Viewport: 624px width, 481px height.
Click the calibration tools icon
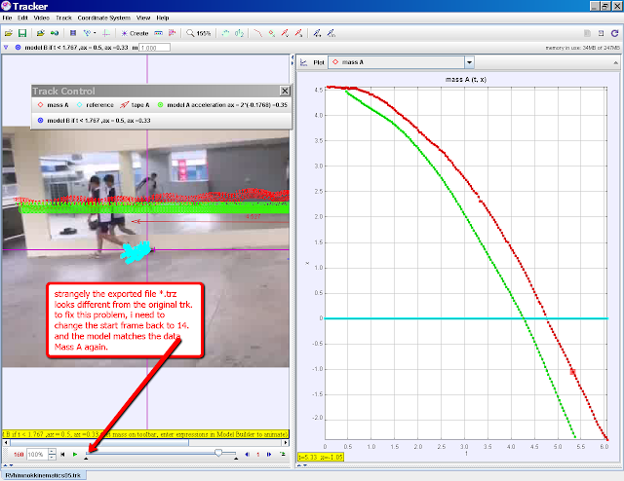coord(89,33)
